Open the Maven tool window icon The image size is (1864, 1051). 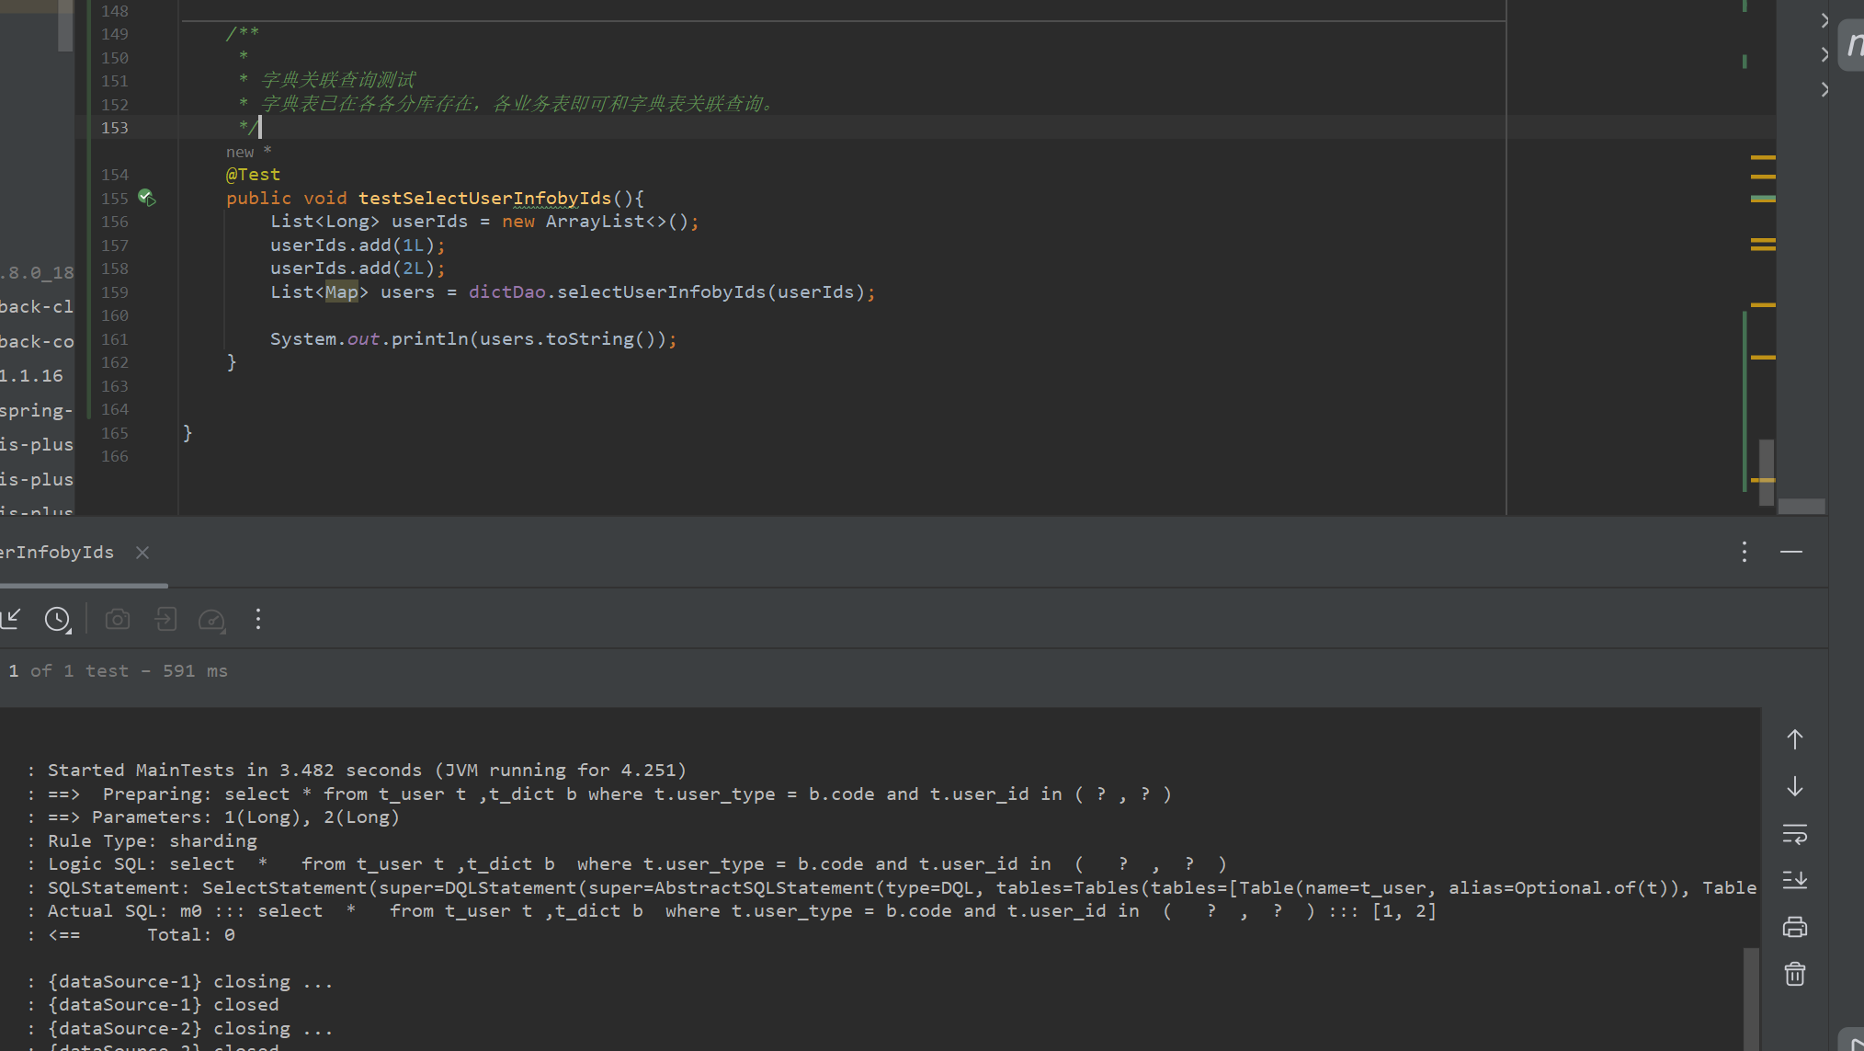tap(1852, 45)
